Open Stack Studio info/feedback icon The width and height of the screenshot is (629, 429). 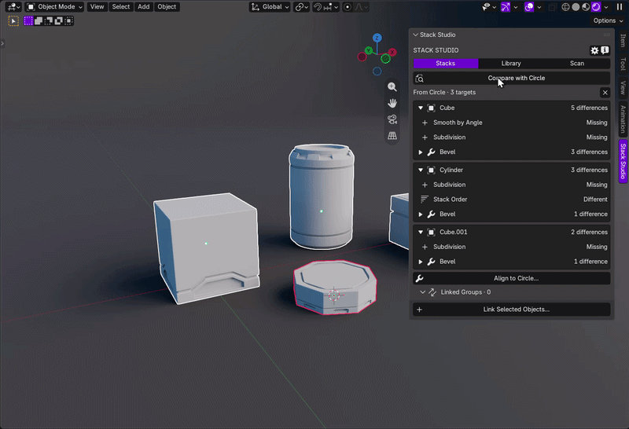[x=605, y=50]
